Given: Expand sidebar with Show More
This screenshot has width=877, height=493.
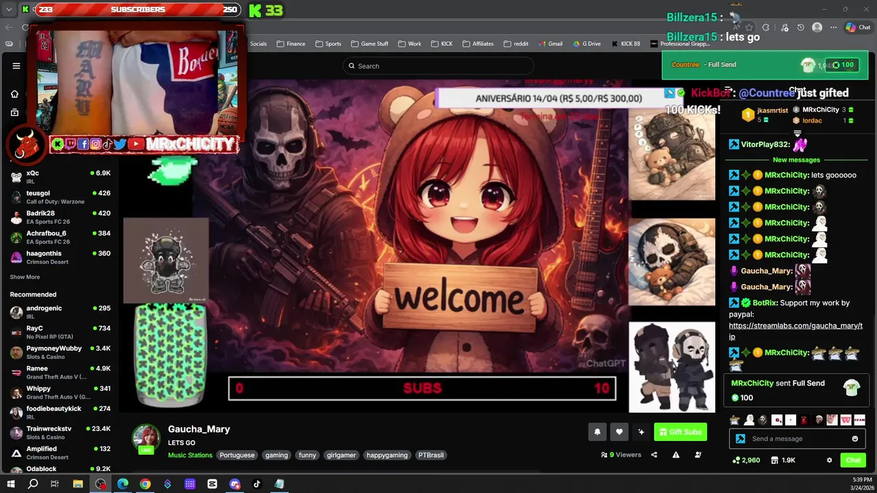Looking at the screenshot, I should [x=25, y=277].
